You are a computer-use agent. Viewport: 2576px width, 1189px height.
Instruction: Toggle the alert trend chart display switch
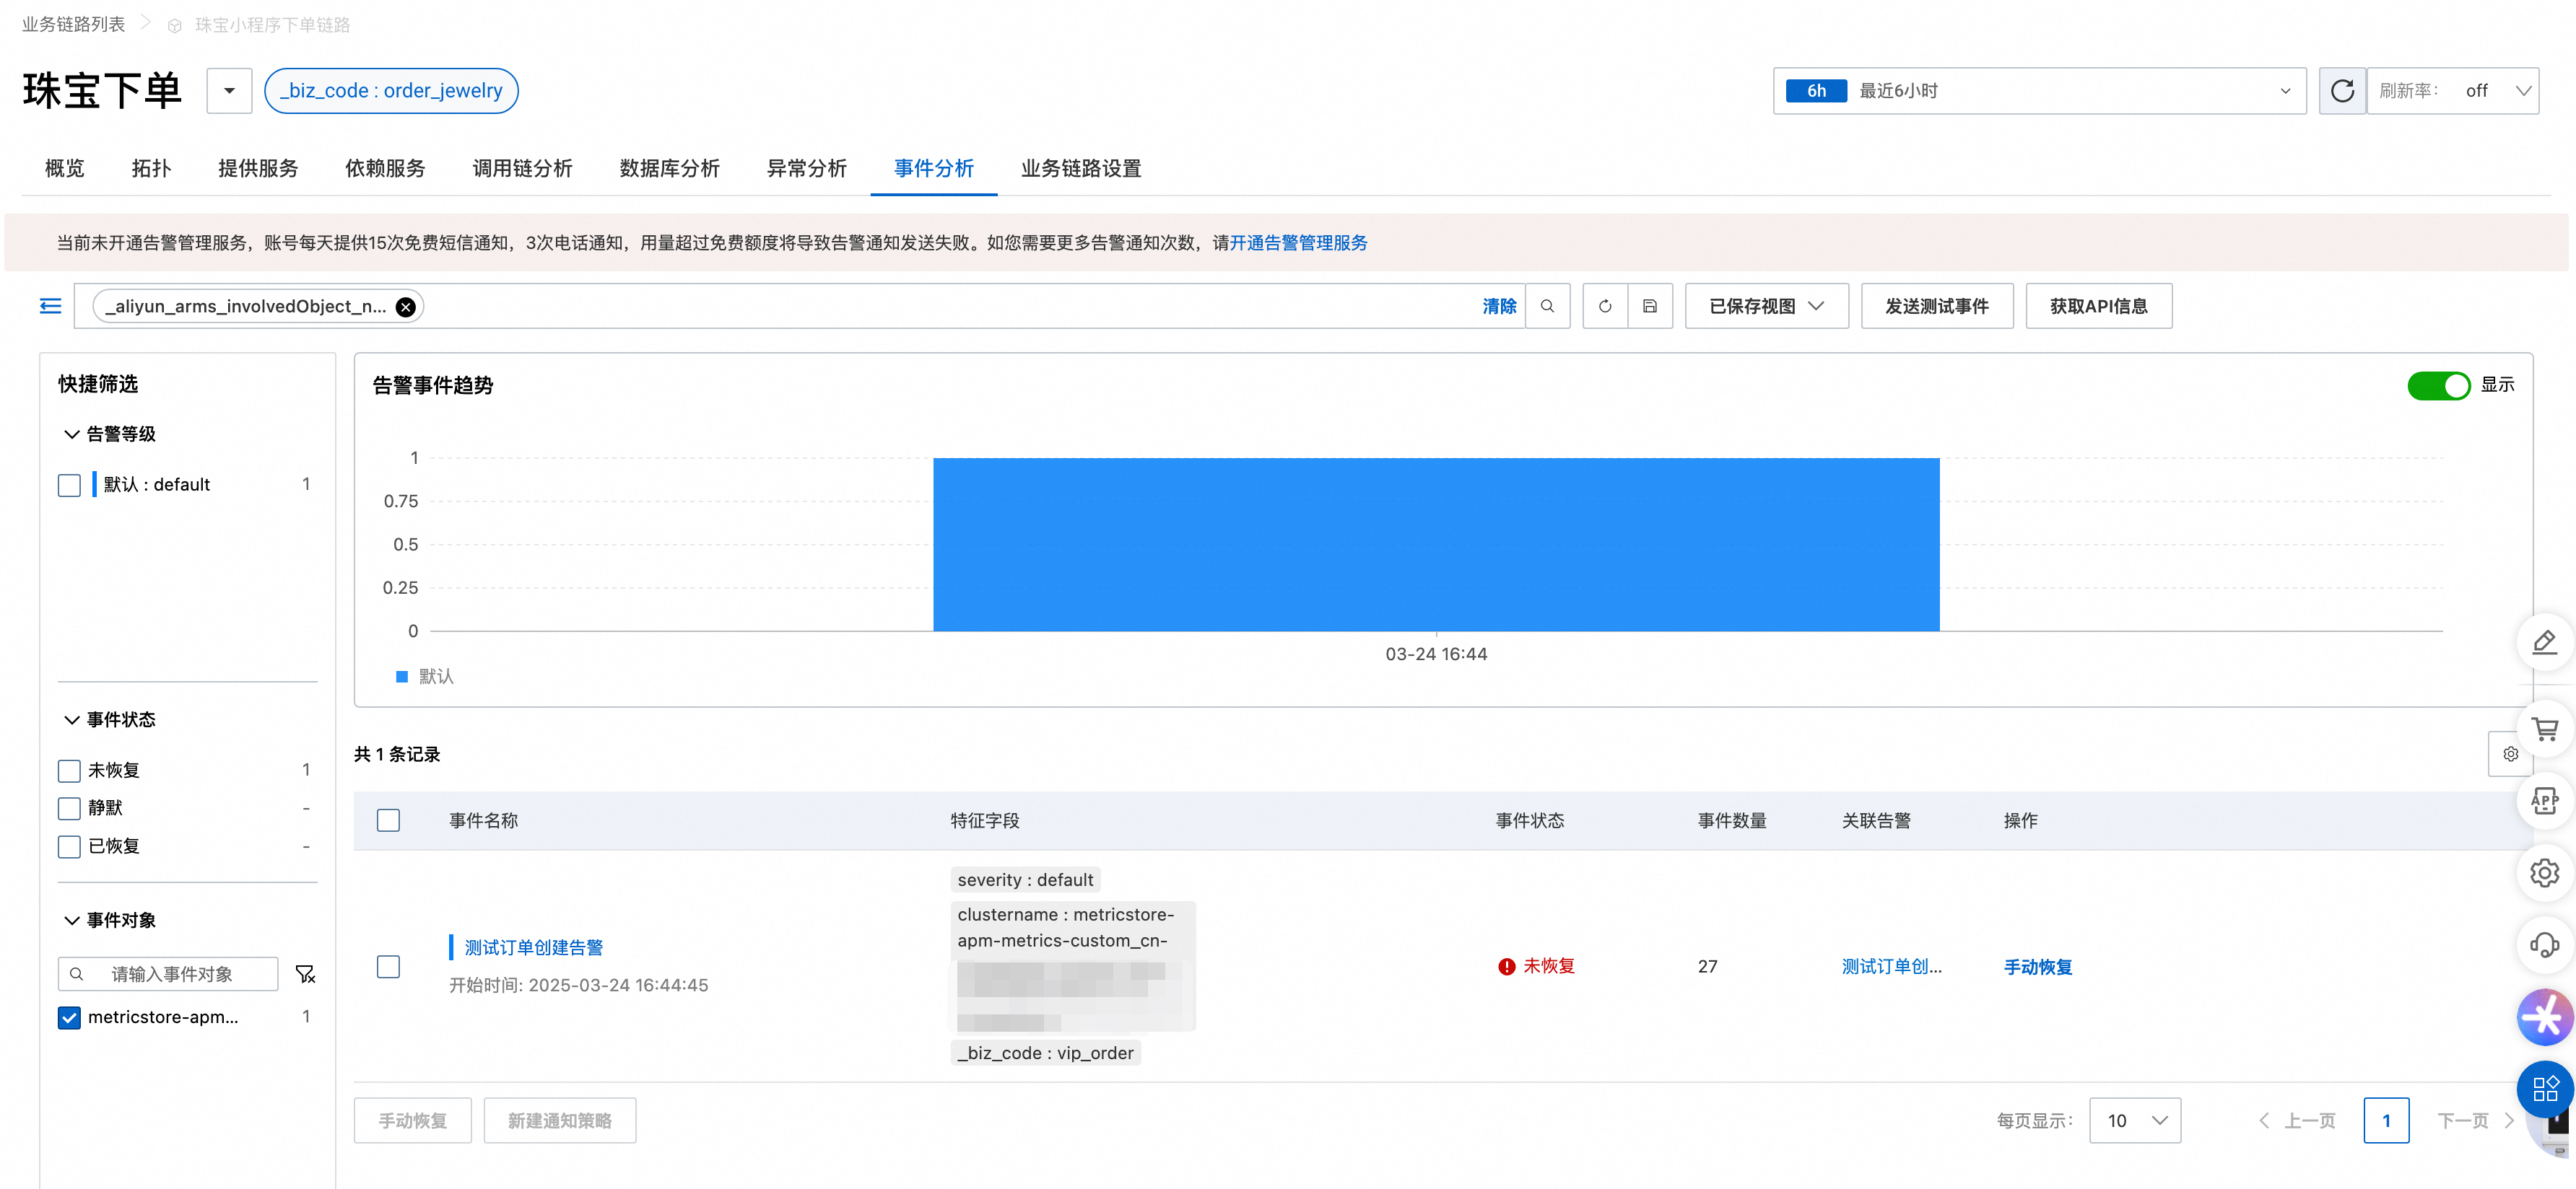2438,386
